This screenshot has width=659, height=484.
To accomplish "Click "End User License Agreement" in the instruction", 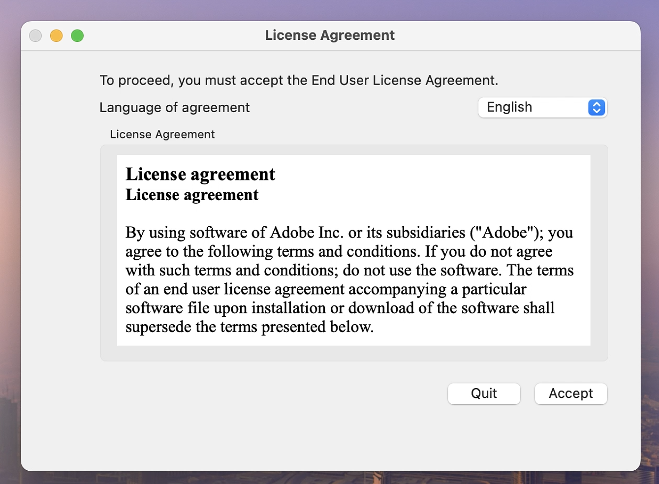I will coord(404,80).
